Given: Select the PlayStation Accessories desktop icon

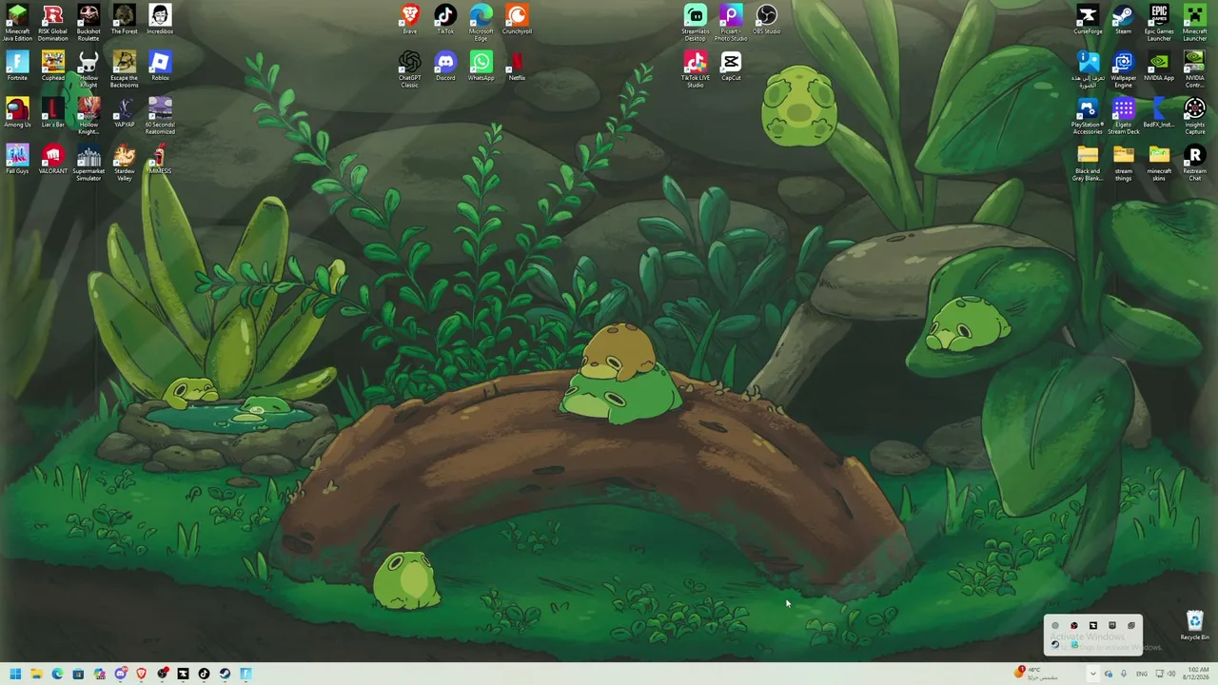Looking at the screenshot, I should point(1088,116).
